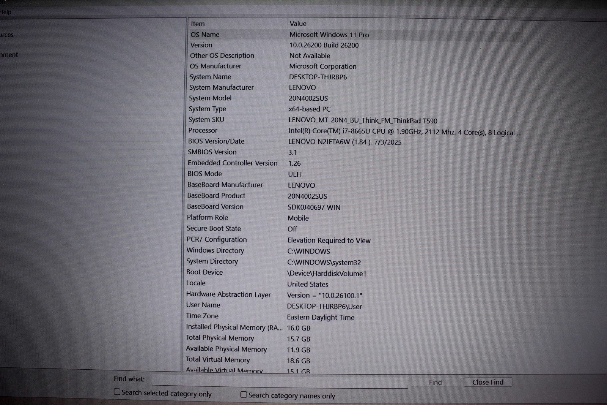607x405 pixels.
Task: Select the Other OS Description row
Action: (x=355, y=55)
